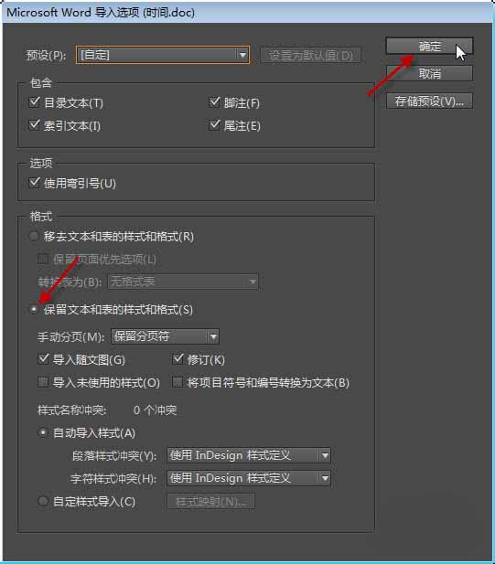Viewport: 495px width, 564px height.
Task: Click the 确定 button
Action: click(429, 46)
